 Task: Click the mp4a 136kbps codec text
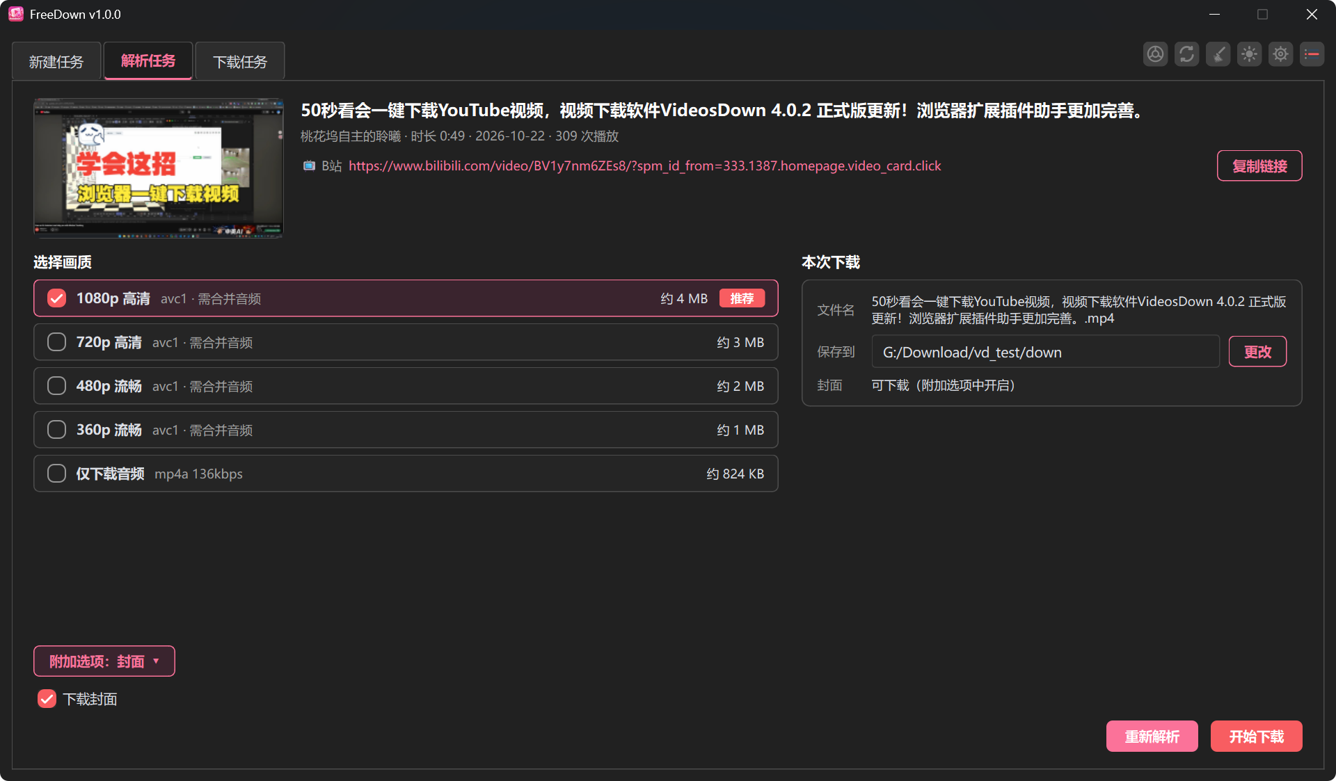pos(198,474)
